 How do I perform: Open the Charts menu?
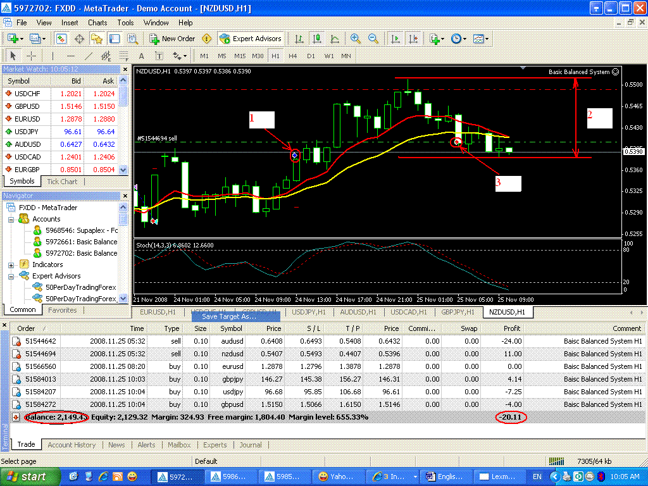point(97,23)
